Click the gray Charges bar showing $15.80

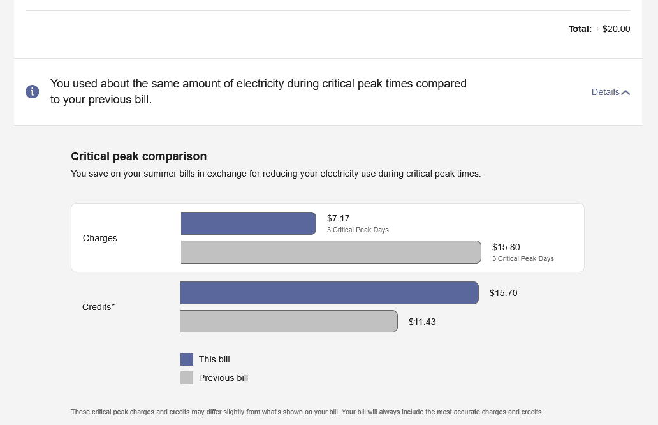[331, 251]
